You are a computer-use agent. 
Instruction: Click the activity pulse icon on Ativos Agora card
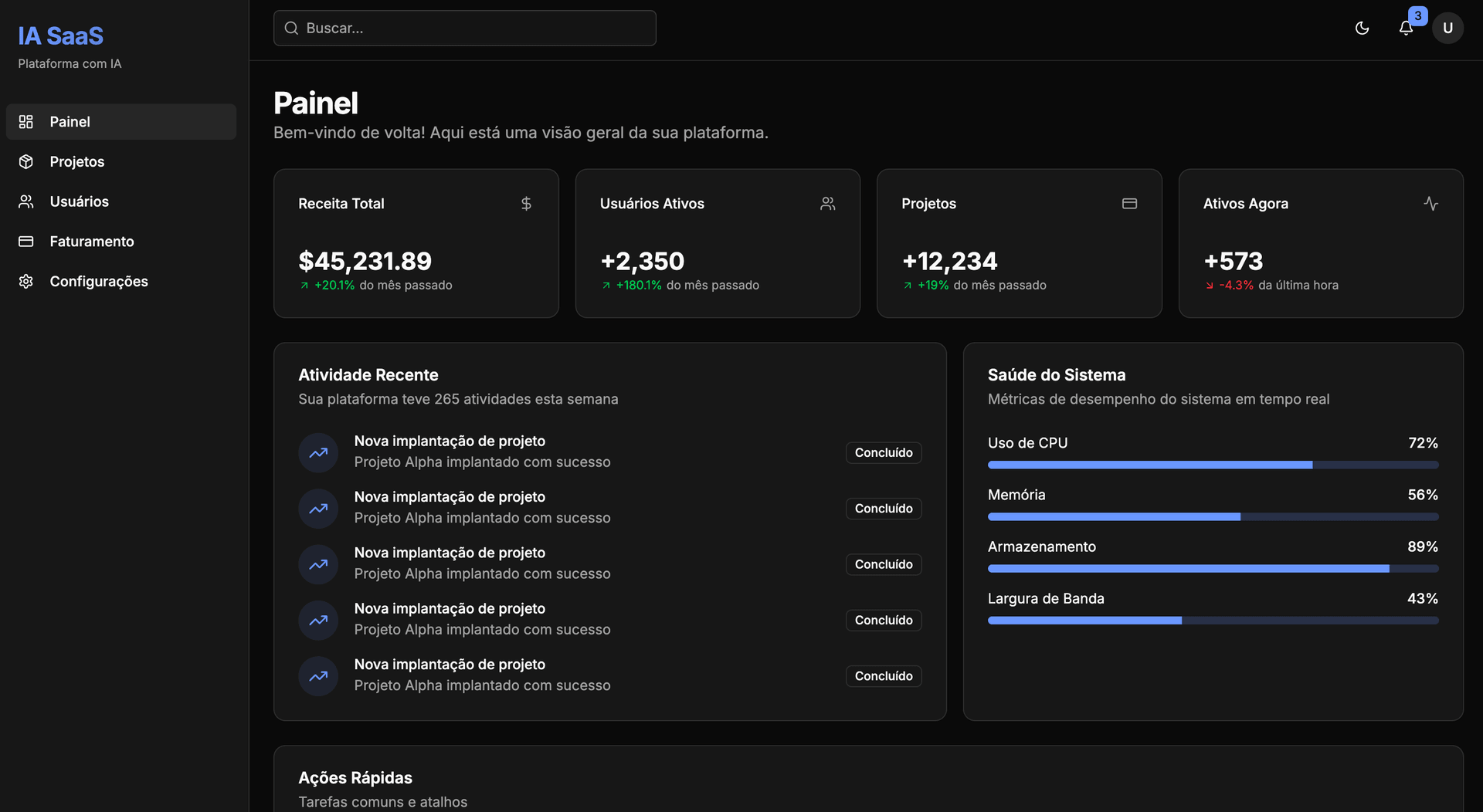(1431, 203)
